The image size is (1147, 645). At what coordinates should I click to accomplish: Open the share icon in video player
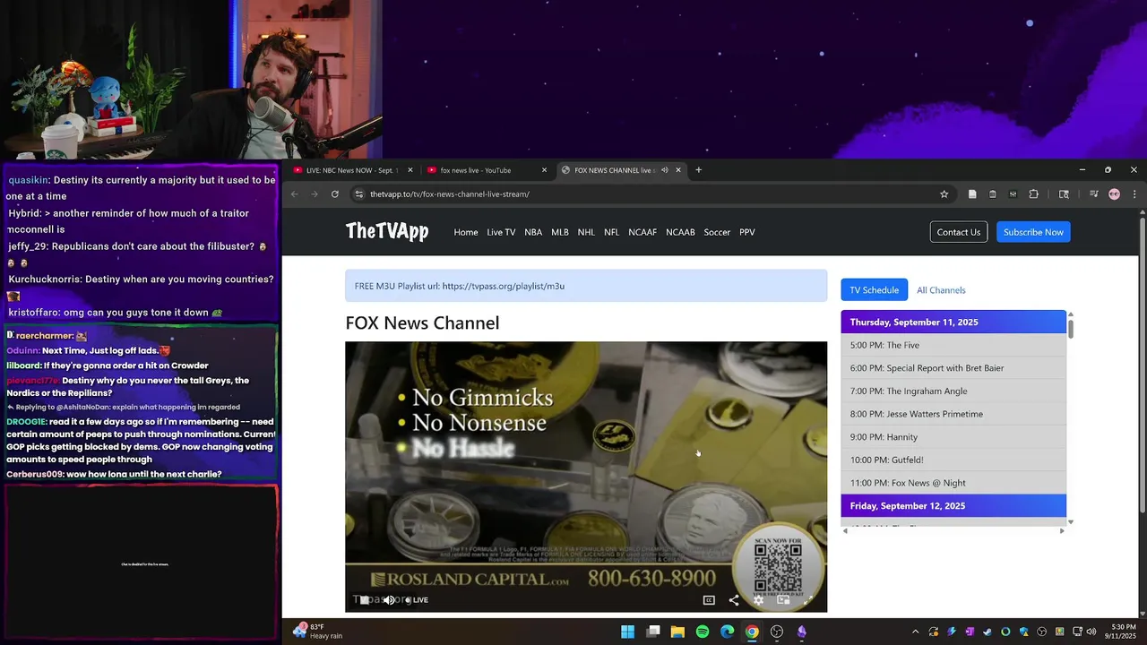[x=734, y=600]
